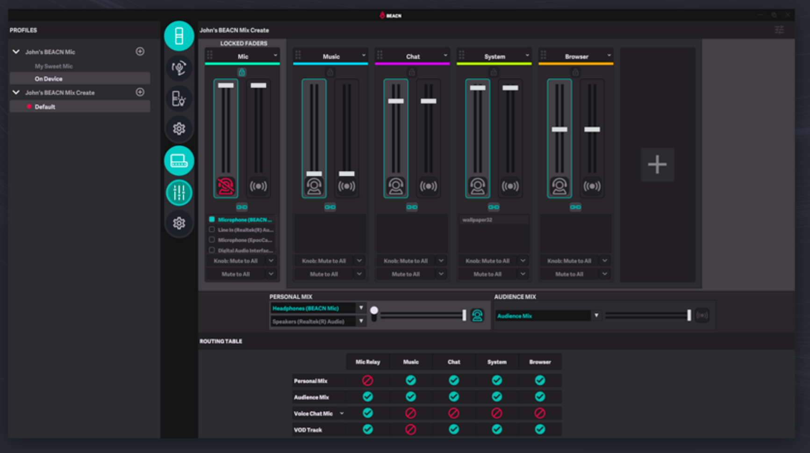Mute System in personal mix headphone icon

click(478, 186)
